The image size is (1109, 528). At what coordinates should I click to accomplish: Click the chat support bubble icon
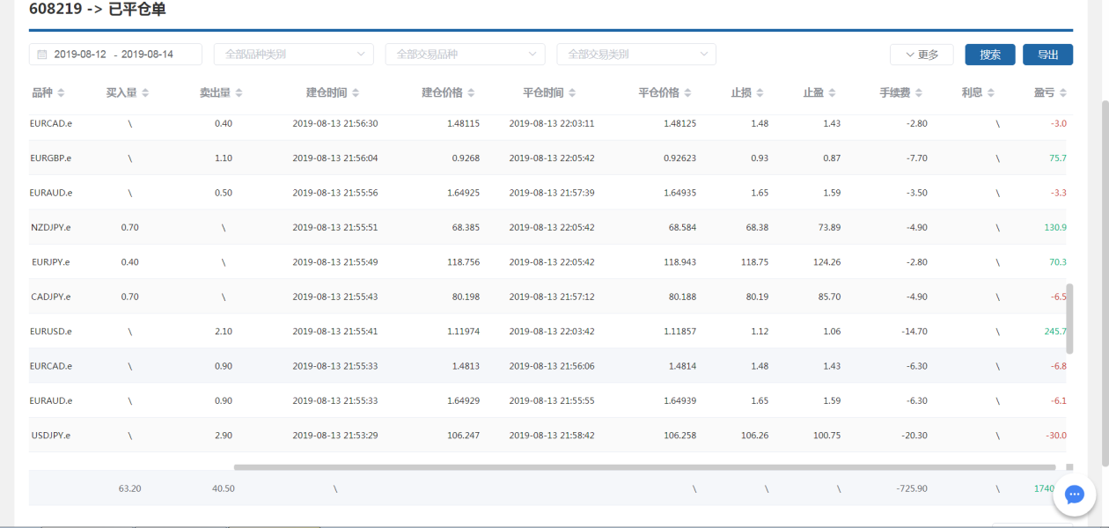pyautogui.click(x=1074, y=495)
